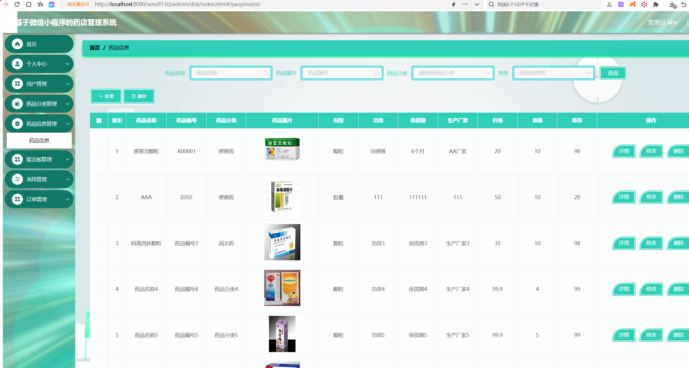Click the wallet icon beside 药品分类管理

coord(17,104)
